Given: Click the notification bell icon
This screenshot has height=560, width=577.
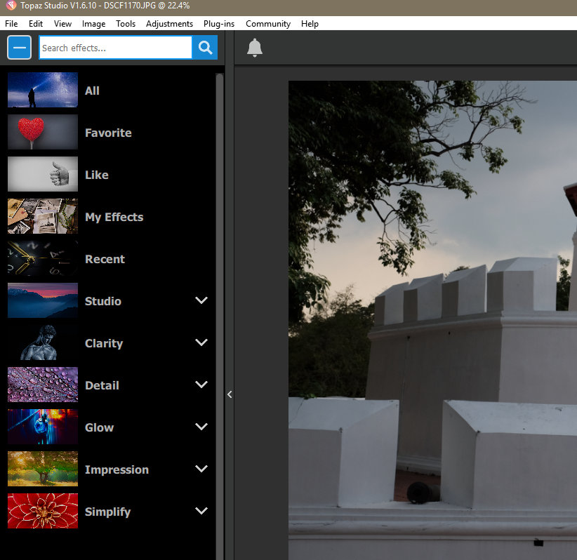Looking at the screenshot, I should click(254, 48).
